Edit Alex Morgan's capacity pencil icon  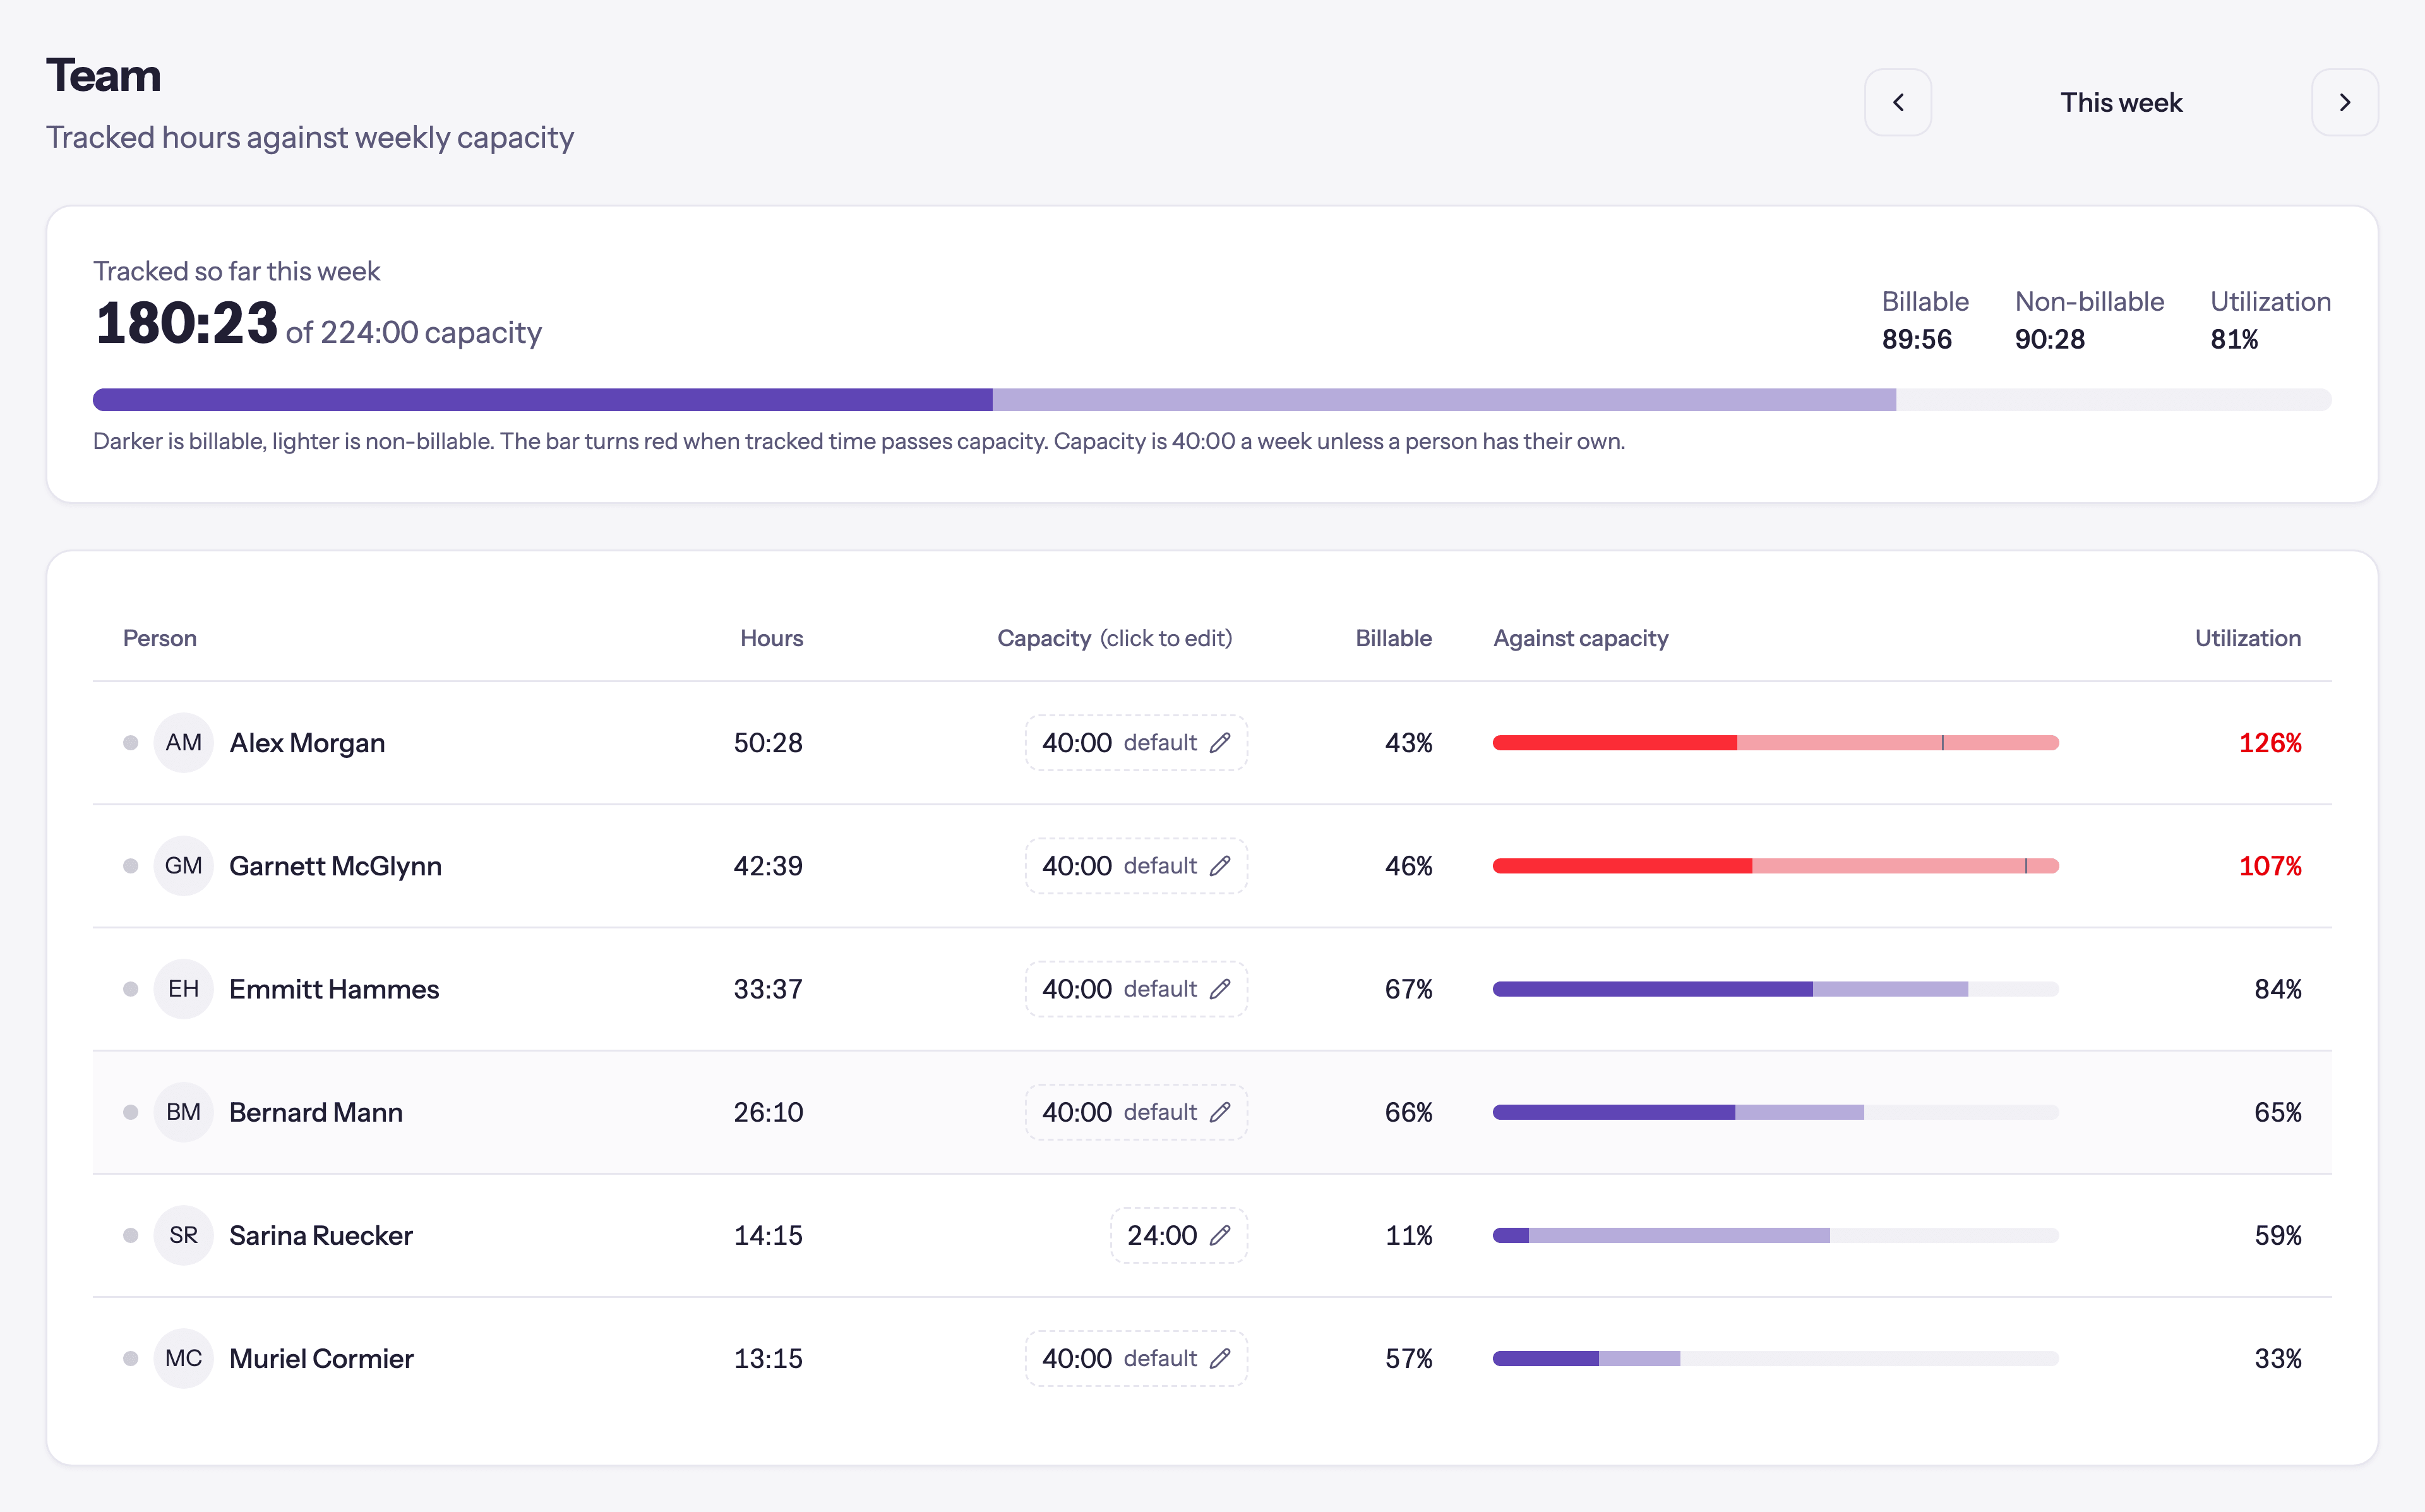pos(1219,742)
